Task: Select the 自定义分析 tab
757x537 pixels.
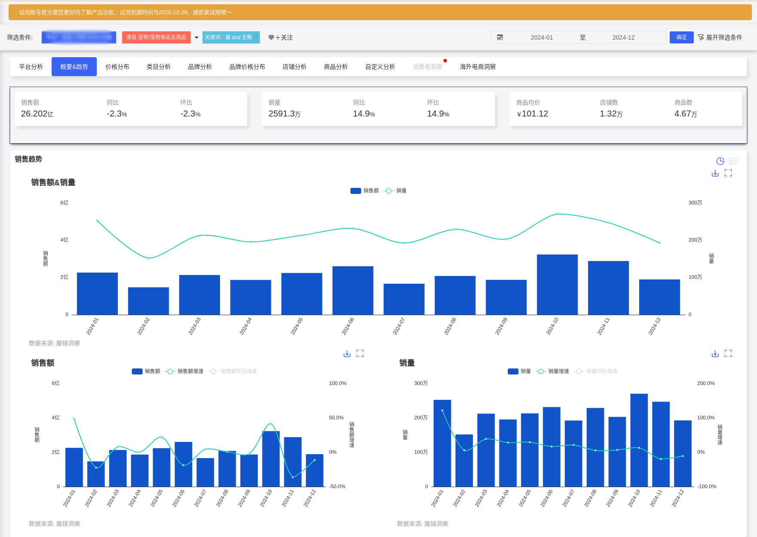Action: coord(380,67)
